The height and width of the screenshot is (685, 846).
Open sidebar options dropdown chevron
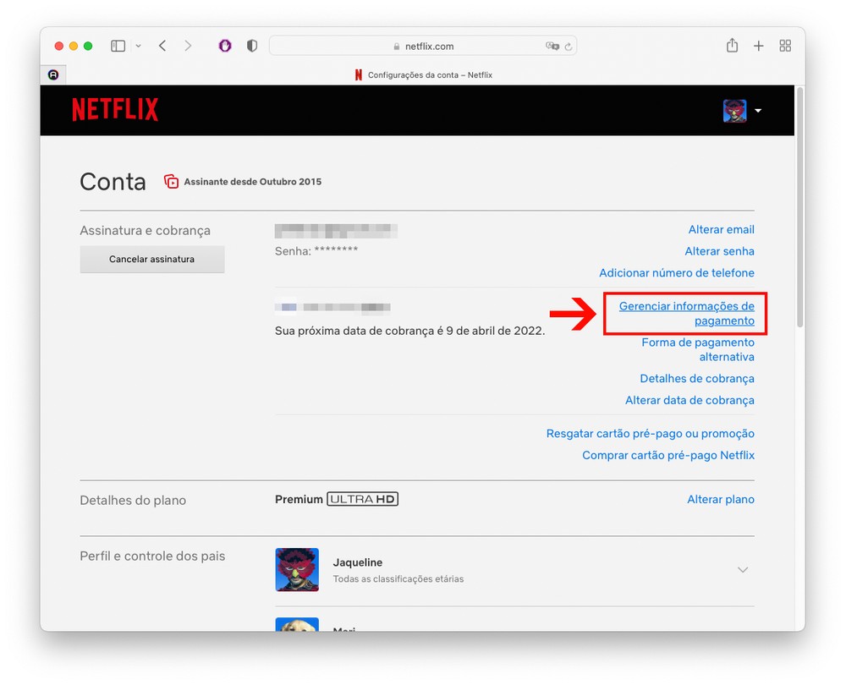point(138,46)
